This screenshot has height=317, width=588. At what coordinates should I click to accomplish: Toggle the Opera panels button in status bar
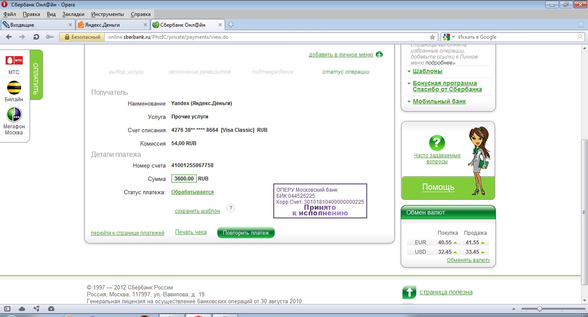(x=7, y=309)
